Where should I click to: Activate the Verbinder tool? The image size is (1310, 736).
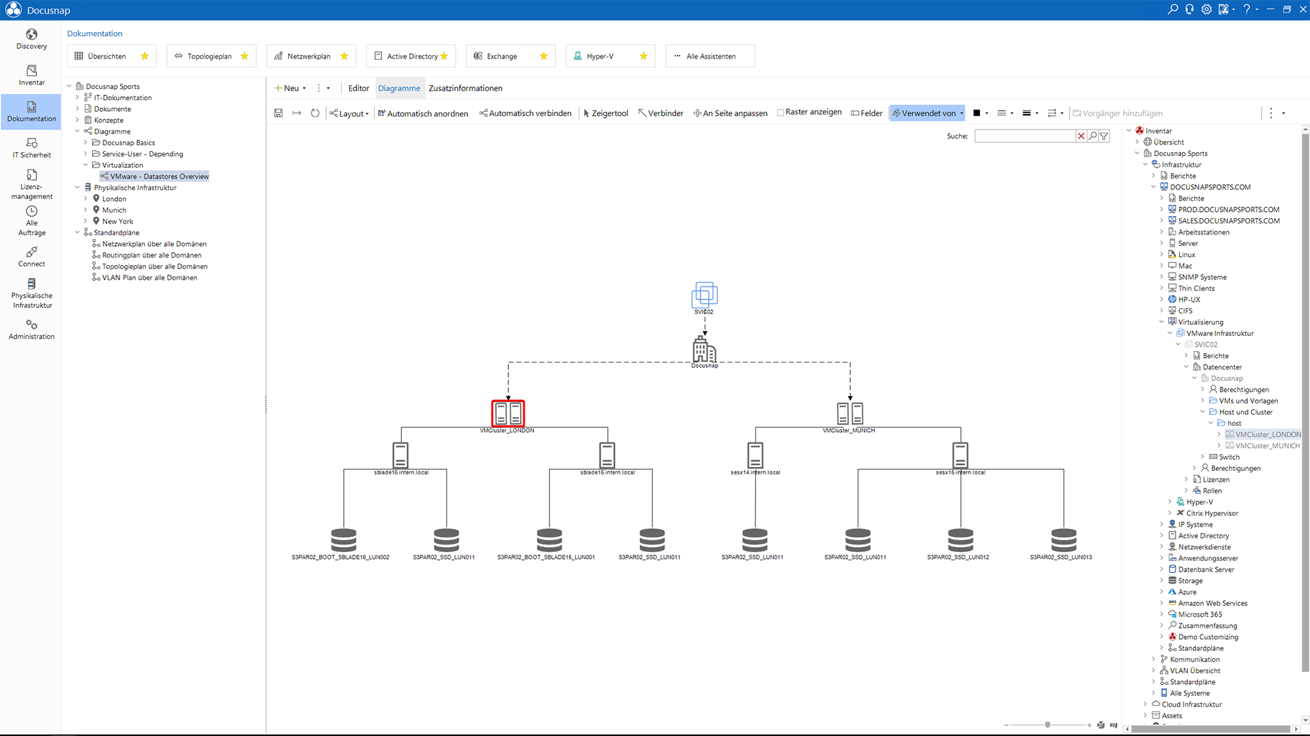click(x=660, y=113)
